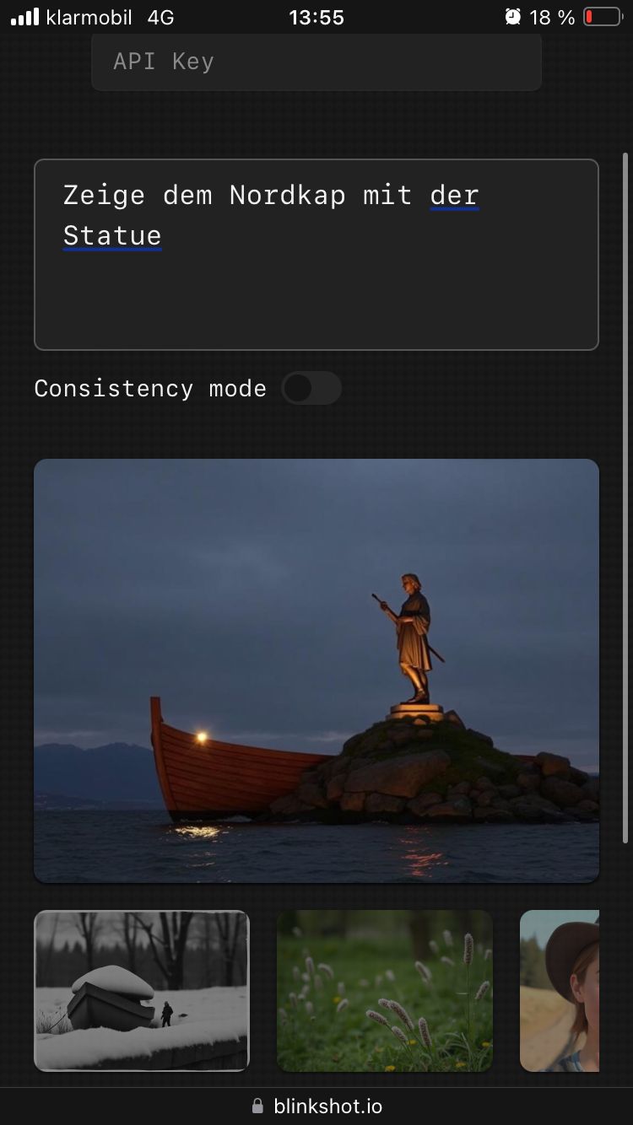Open the snowy black-and-white boat thumbnail

click(142, 991)
